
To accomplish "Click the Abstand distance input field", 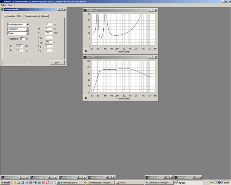I will [22, 39].
